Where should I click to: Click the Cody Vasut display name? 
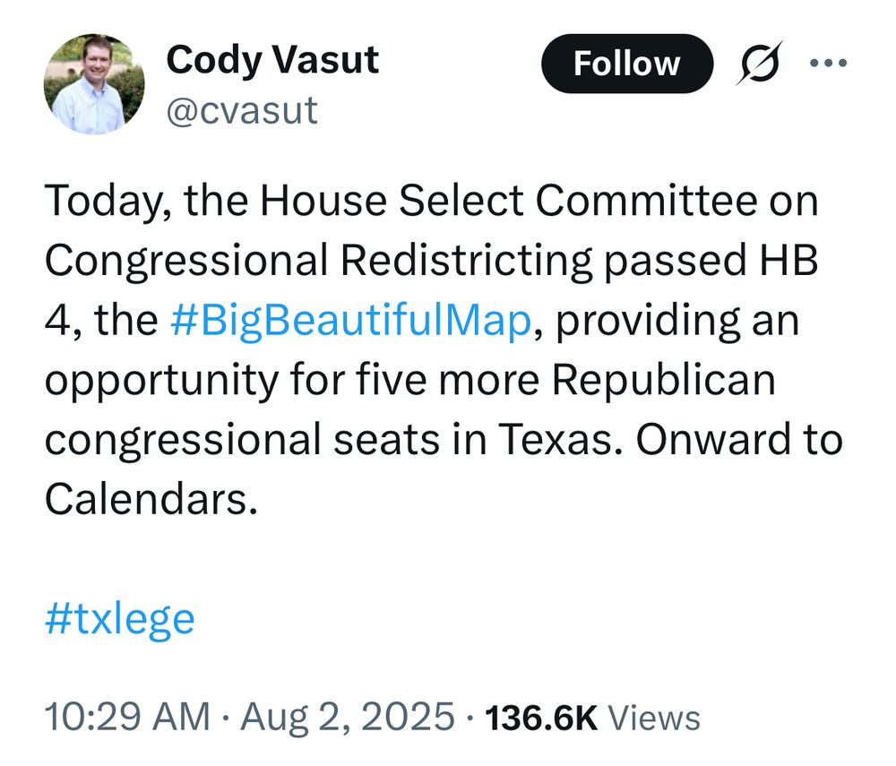point(272,61)
